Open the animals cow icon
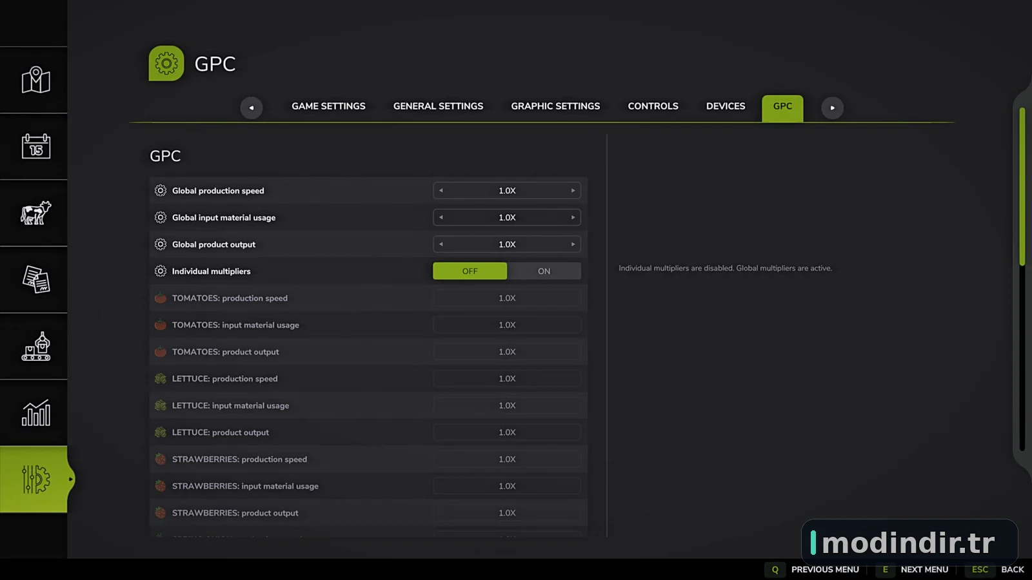1032x580 pixels. tap(35, 213)
